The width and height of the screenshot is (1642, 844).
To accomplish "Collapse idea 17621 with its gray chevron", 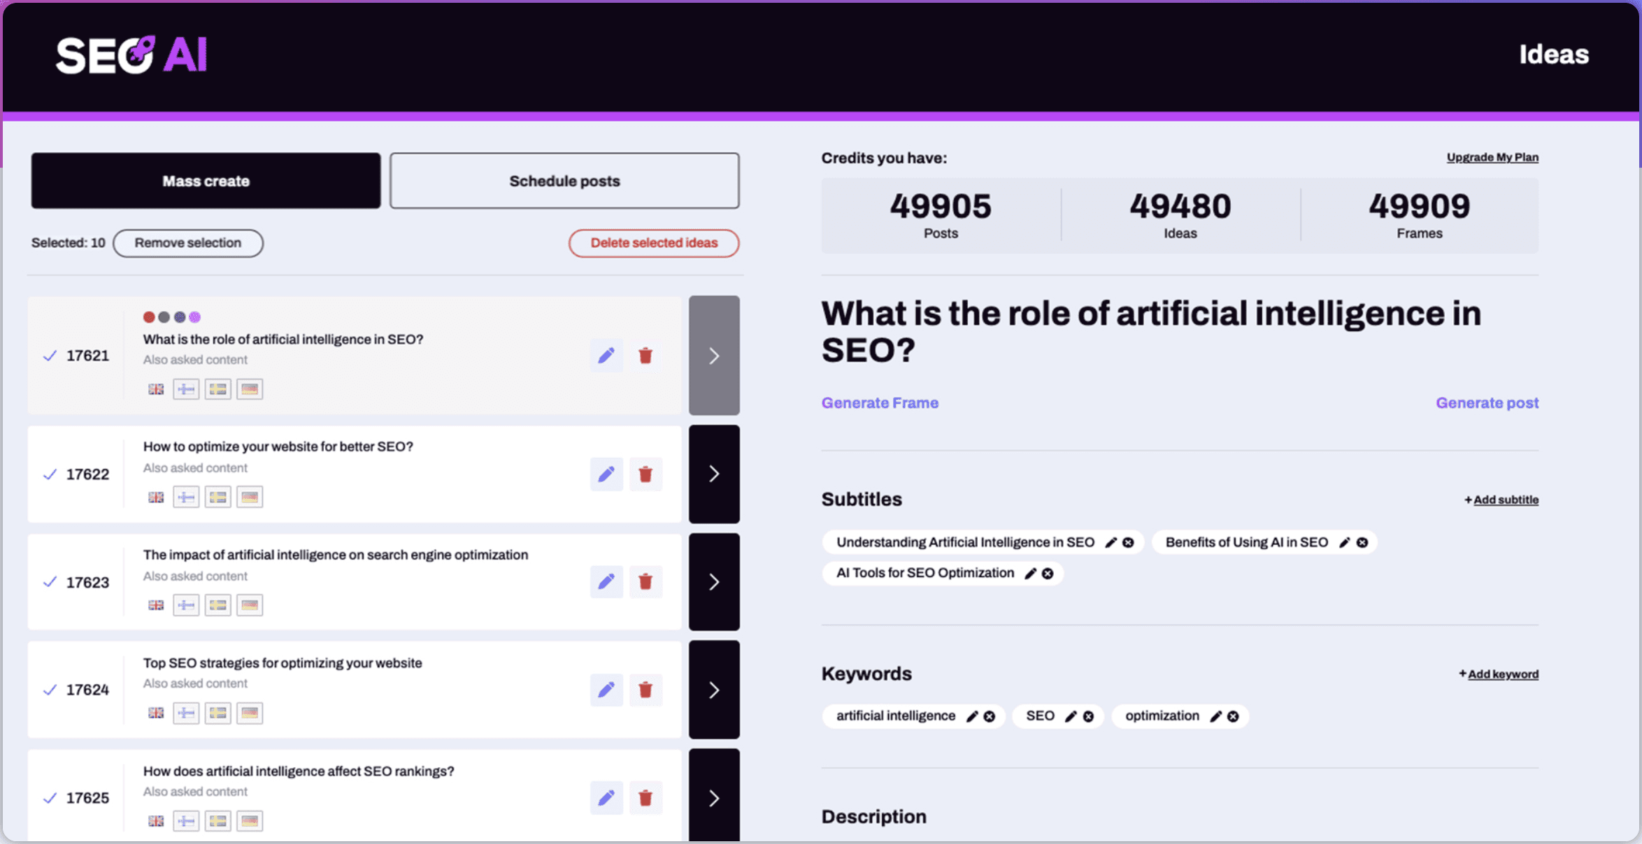I will pyautogui.click(x=714, y=356).
